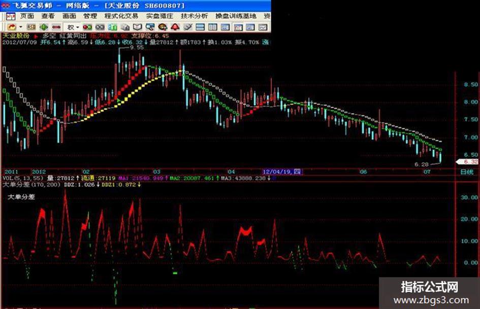Open the 管理 menu

coord(90,16)
